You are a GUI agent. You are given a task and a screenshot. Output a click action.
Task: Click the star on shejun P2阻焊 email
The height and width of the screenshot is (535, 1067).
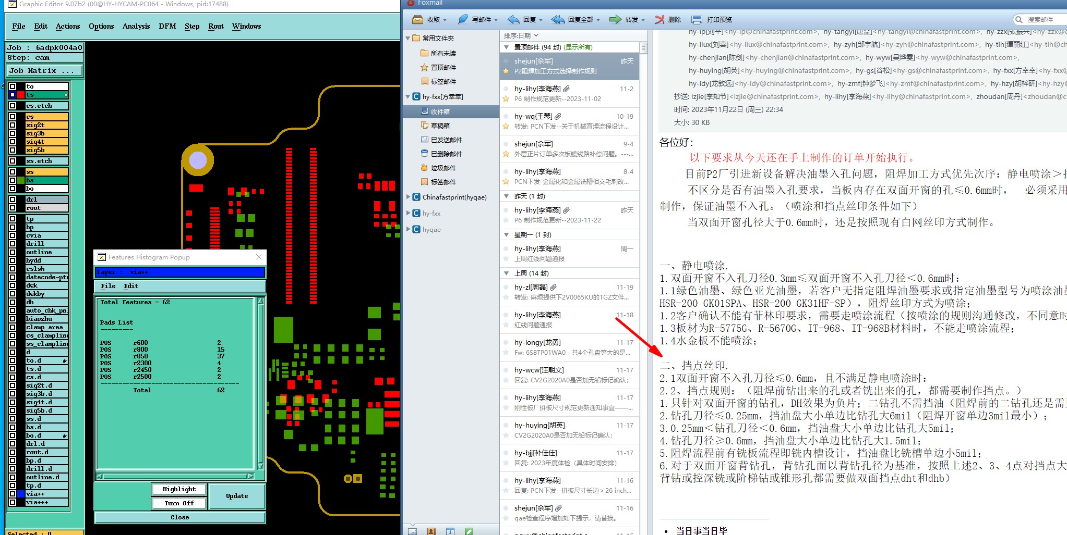click(506, 71)
